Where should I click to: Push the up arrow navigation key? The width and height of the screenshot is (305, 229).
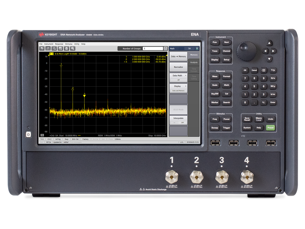click(269, 43)
